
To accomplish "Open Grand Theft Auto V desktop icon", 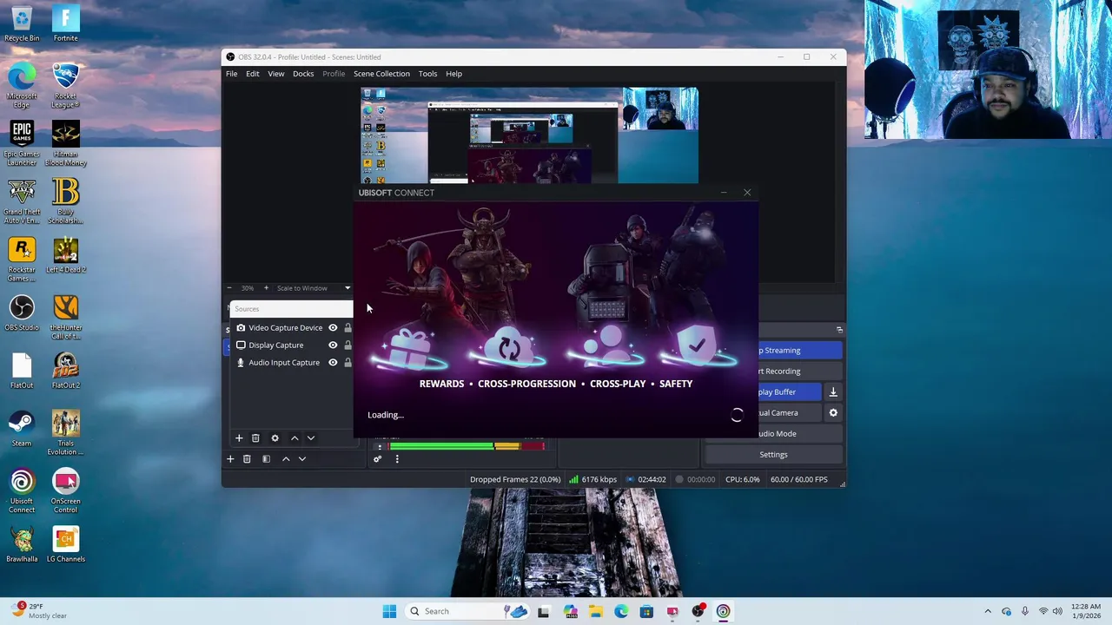I will pyautogui.click(x=22, y=201).
